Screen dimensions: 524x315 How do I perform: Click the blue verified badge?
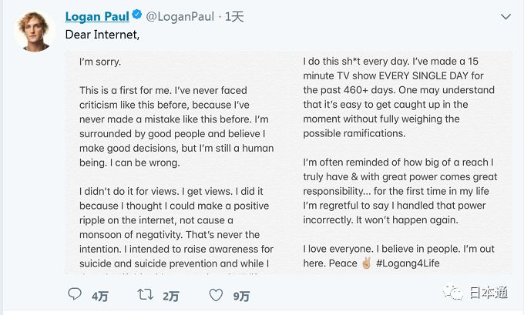(139, 16)
